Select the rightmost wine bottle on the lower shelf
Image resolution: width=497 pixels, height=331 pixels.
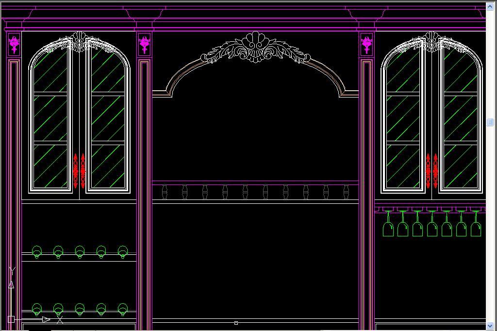pos(123,309)
